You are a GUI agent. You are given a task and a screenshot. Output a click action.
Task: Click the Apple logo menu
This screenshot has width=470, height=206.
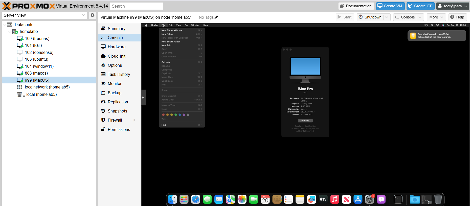coord(146,25)
